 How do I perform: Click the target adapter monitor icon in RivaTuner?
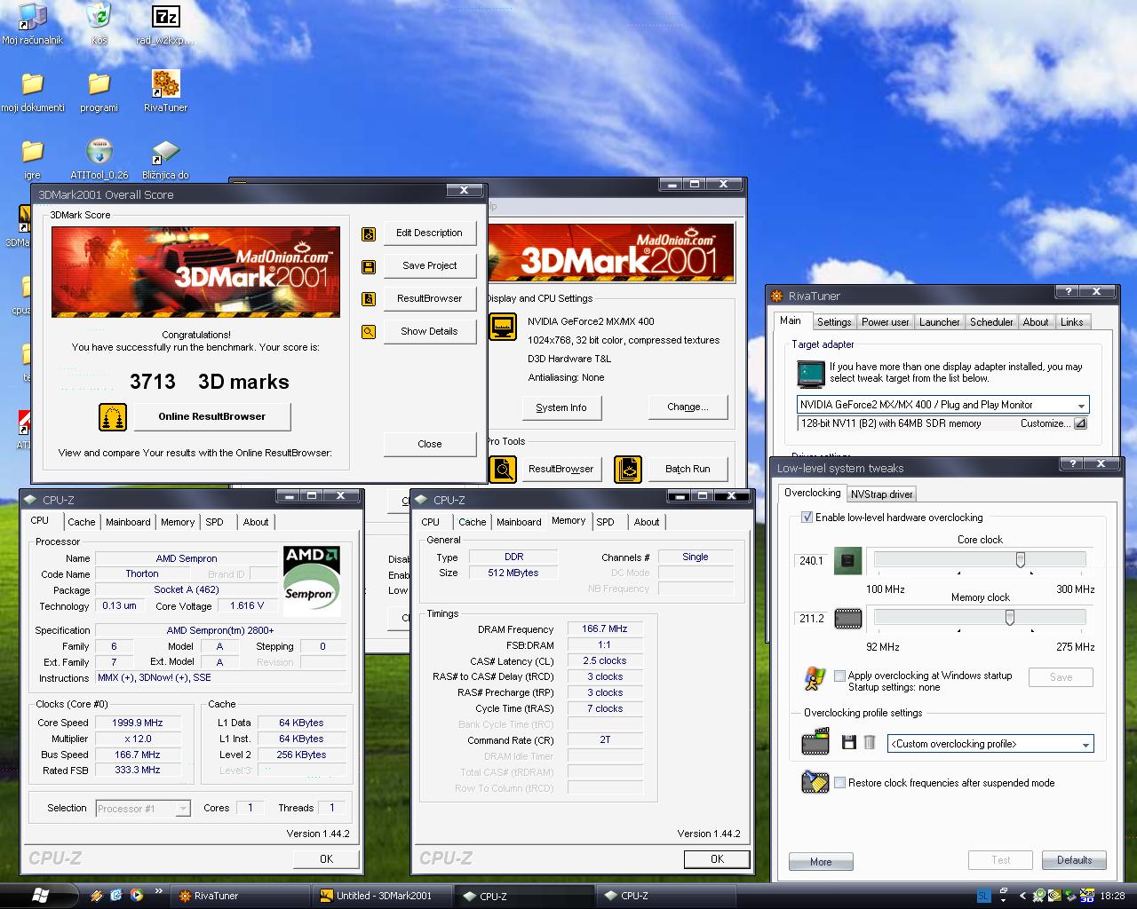810,374
